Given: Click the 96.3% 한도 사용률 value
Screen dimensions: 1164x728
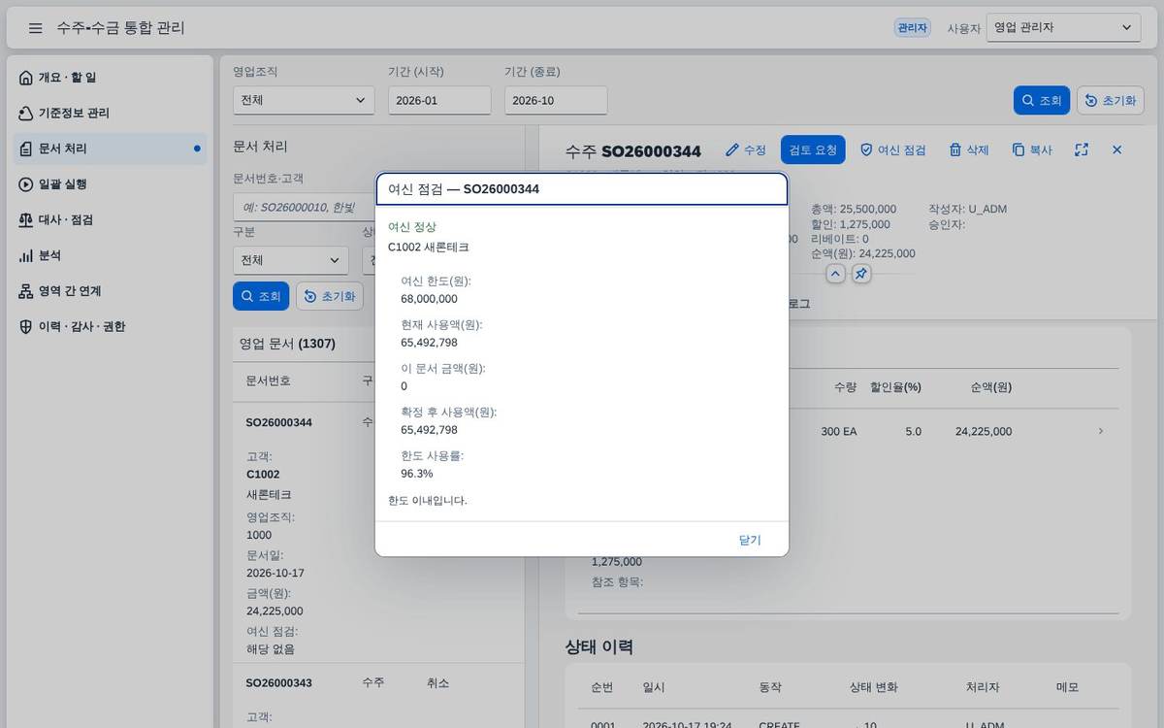Looking at the screenshot, I should point(416,474).
